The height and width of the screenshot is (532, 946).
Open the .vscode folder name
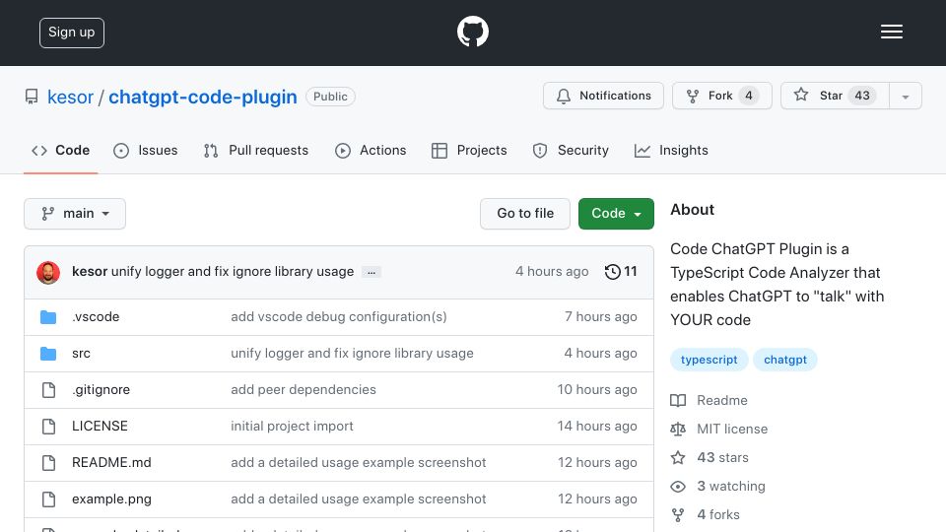(96, 316)
